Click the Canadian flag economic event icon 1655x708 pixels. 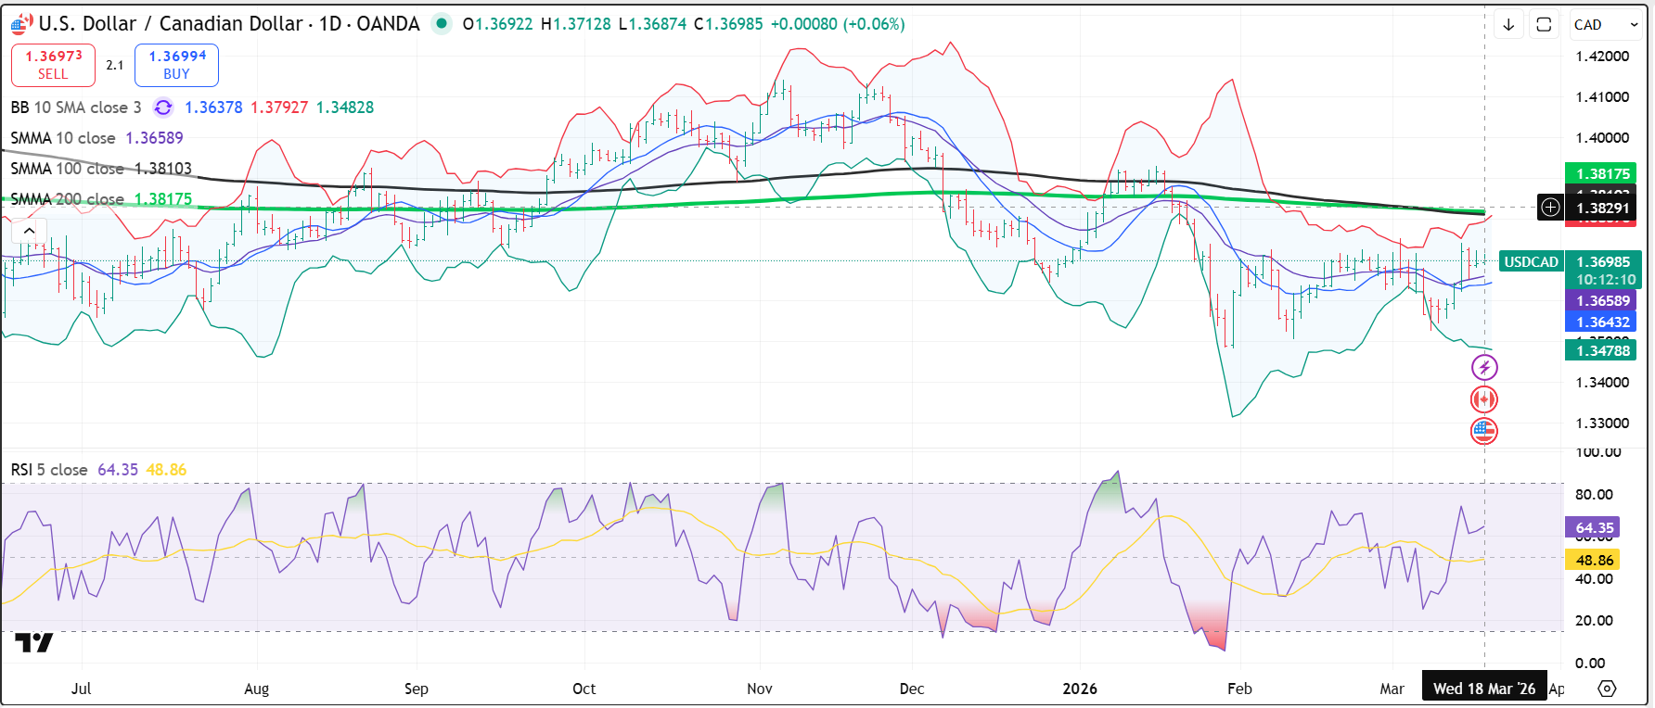(1484, 399)
